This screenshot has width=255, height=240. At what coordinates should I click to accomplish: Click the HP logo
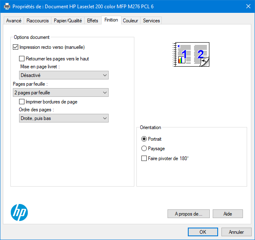click(19, 212)
